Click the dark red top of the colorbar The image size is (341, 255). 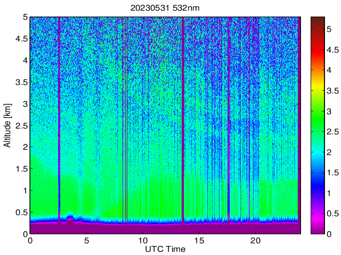coord(318,20)
